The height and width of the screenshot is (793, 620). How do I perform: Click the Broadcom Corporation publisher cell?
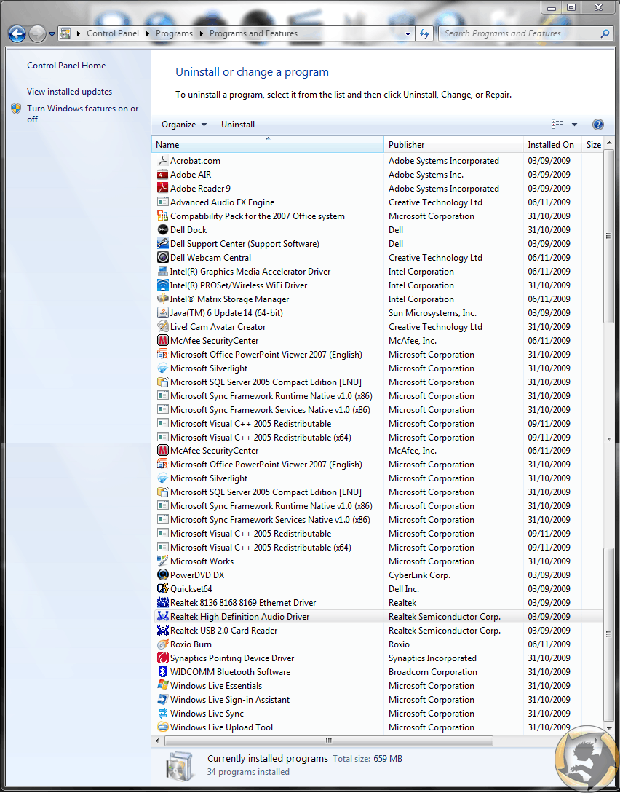(x=432, y=672)
